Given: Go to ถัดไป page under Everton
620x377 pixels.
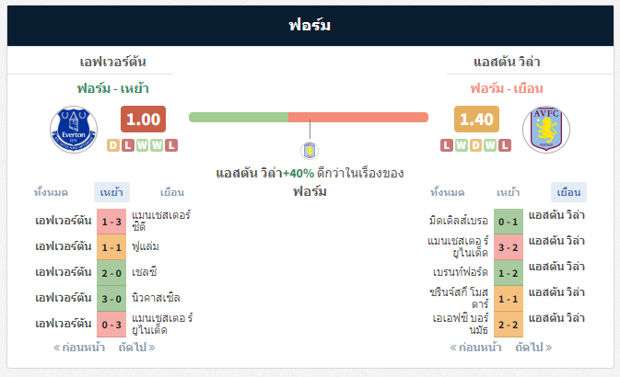Looking at the screenshot, I should pyautogui.click(x=137, y=348).
